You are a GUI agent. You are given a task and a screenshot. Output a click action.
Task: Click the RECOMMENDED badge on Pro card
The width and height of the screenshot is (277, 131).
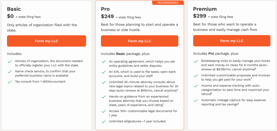168,3
